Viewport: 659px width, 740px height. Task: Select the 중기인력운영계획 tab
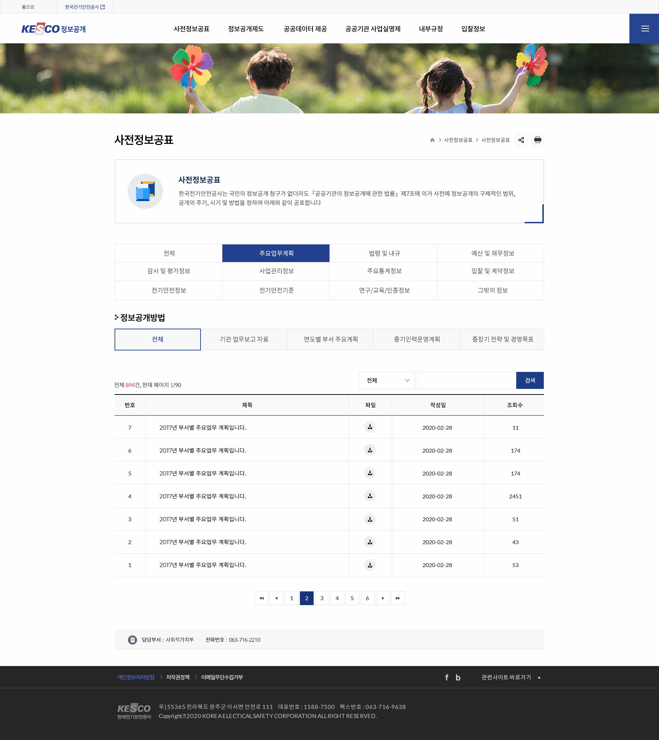pos(416,339)
